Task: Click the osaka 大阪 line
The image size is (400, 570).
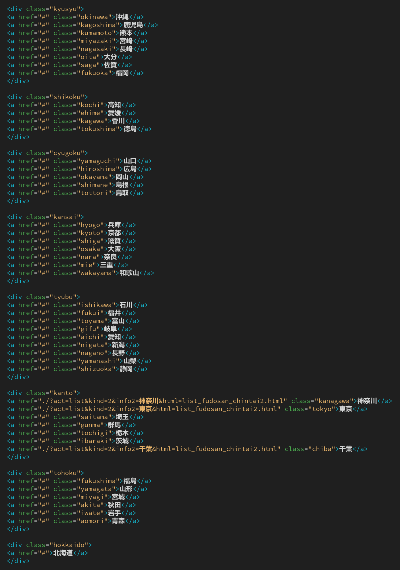Action: point(71,249)
